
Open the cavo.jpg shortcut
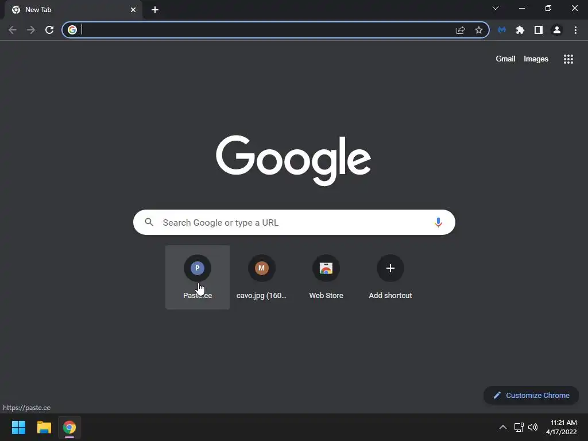pos(261,277)
